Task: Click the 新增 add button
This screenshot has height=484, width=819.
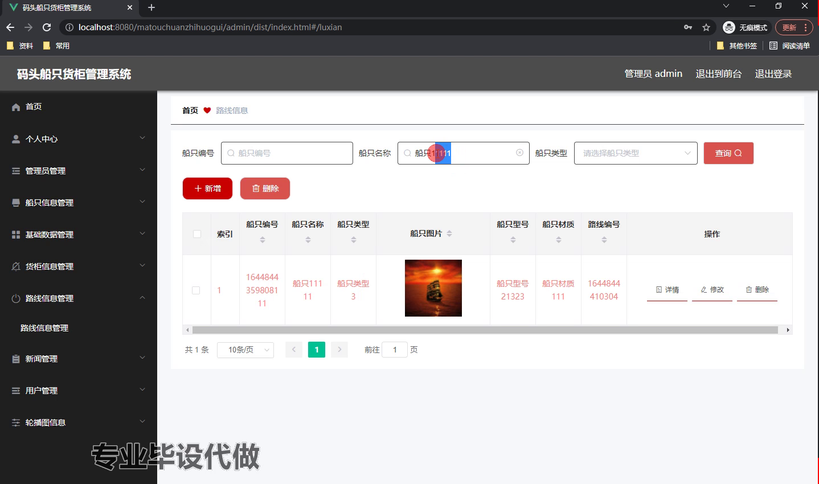Action: 207,188
